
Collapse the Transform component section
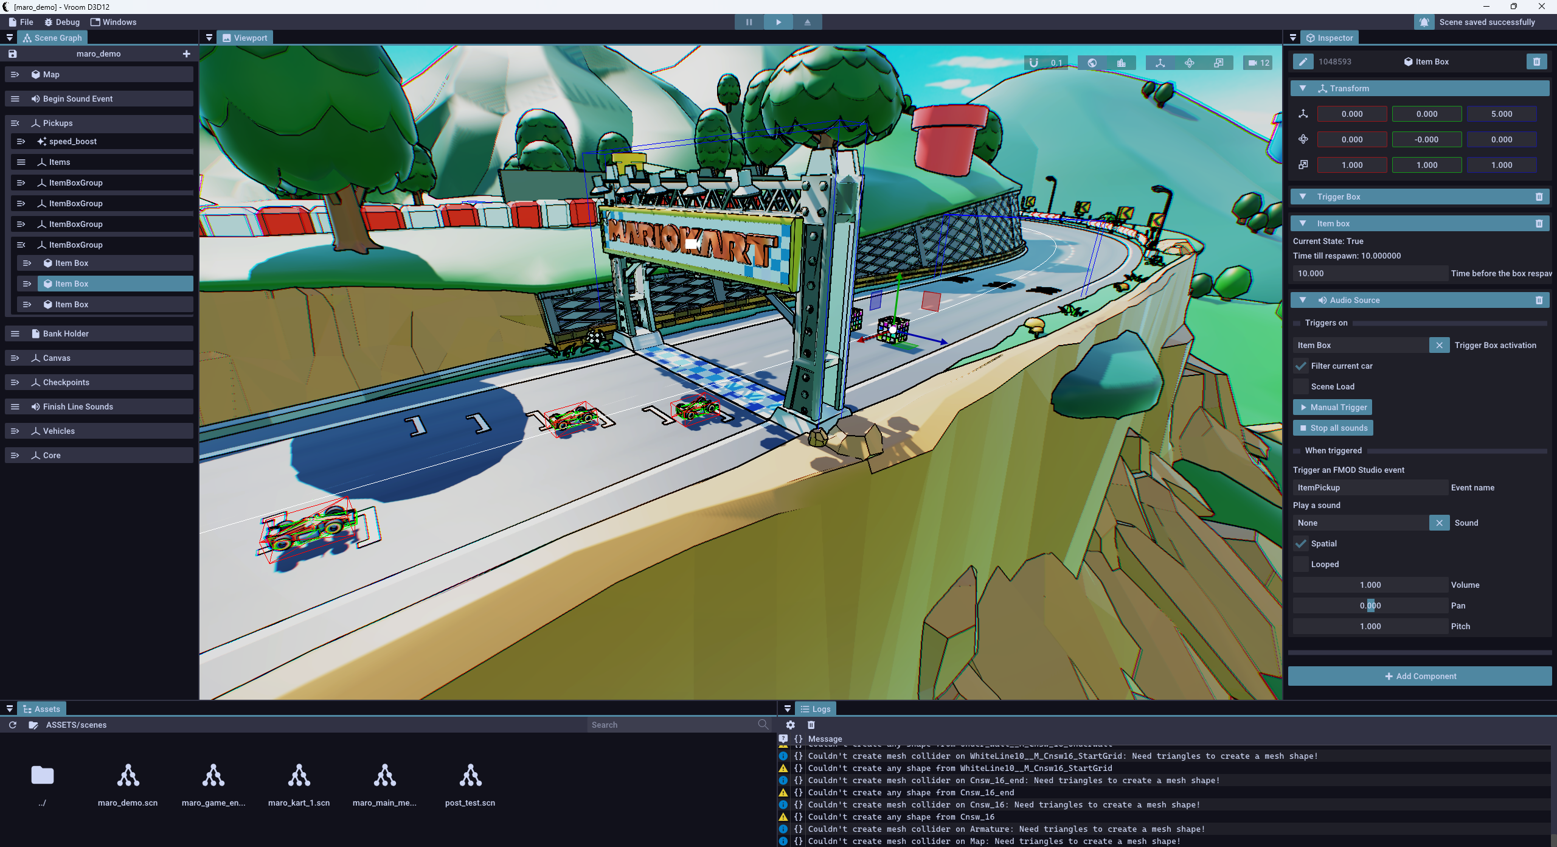[x=1303, y=88]
